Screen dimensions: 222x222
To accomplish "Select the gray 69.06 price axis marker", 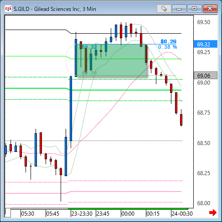I will 206,76.
